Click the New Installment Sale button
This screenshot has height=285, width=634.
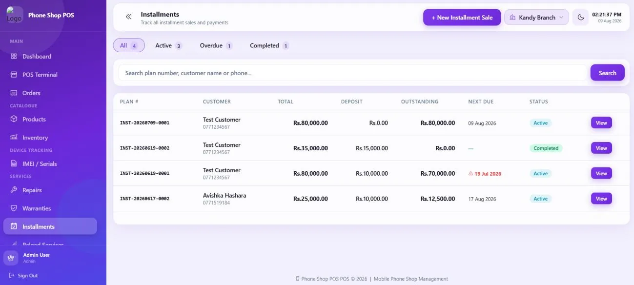click(462, 18)
